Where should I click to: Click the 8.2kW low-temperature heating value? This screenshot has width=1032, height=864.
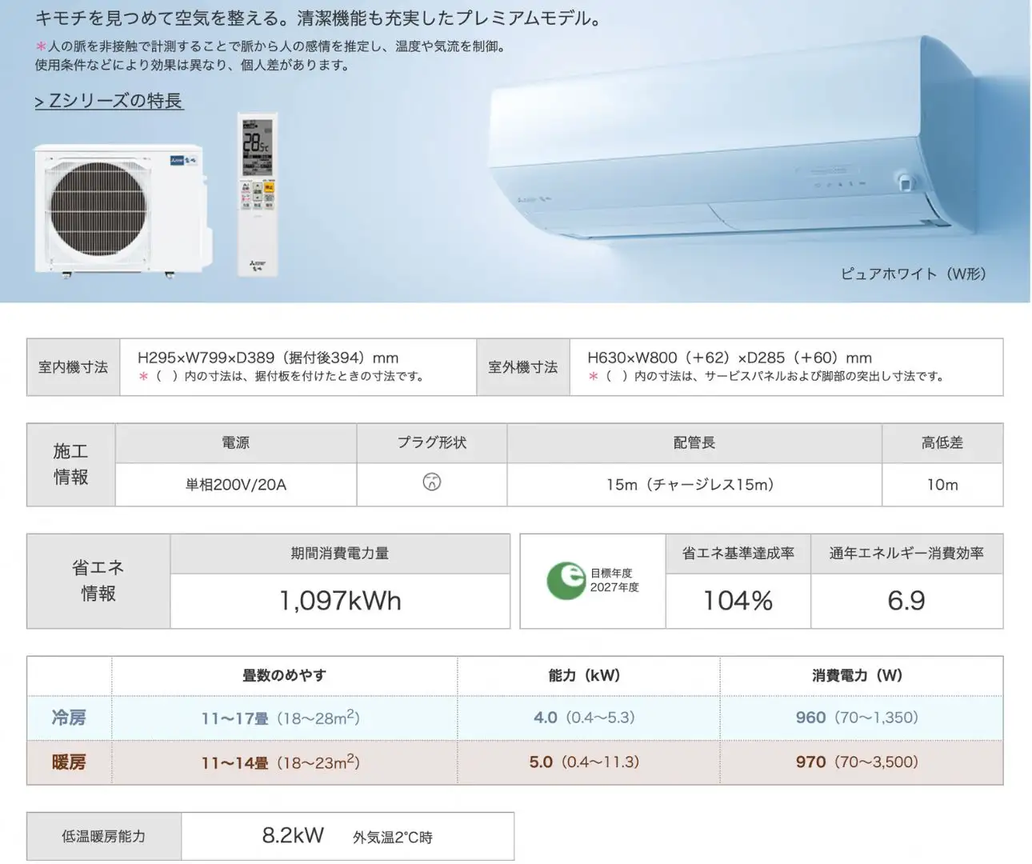[293, 836]
